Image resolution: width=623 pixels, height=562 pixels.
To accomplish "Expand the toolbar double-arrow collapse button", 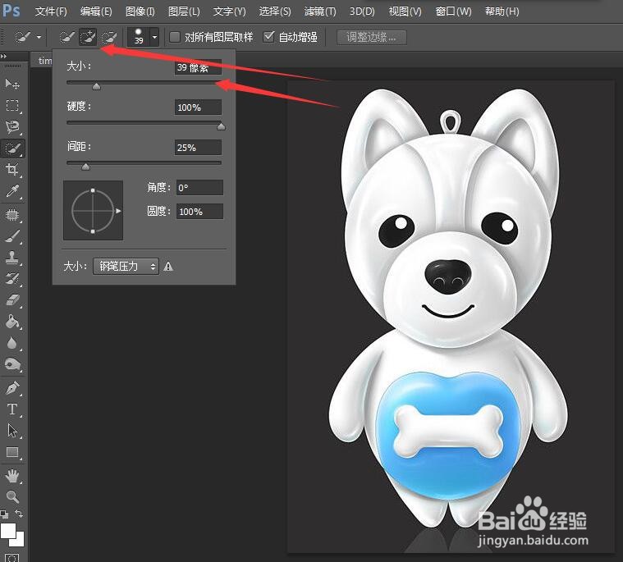I will (x=3, y=57).
